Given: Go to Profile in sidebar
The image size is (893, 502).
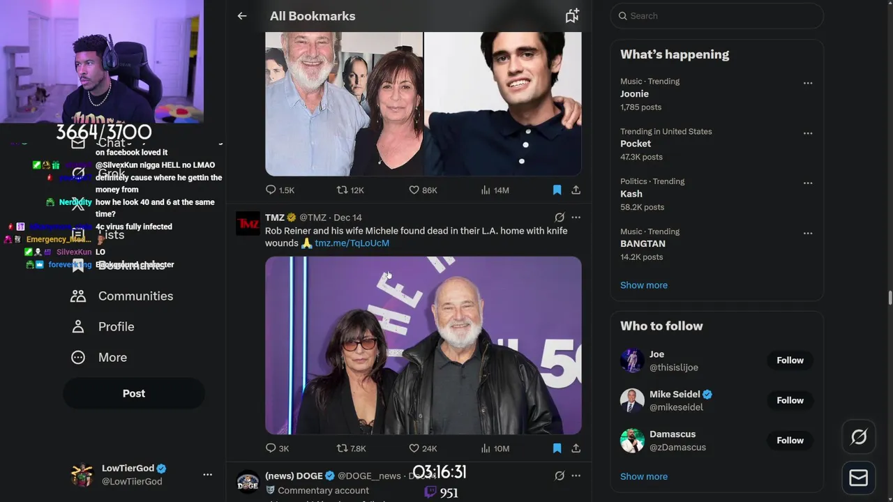Looking at the screenshot, I should [116, 327].
